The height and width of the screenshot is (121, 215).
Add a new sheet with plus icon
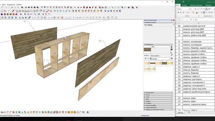[189, 112]
